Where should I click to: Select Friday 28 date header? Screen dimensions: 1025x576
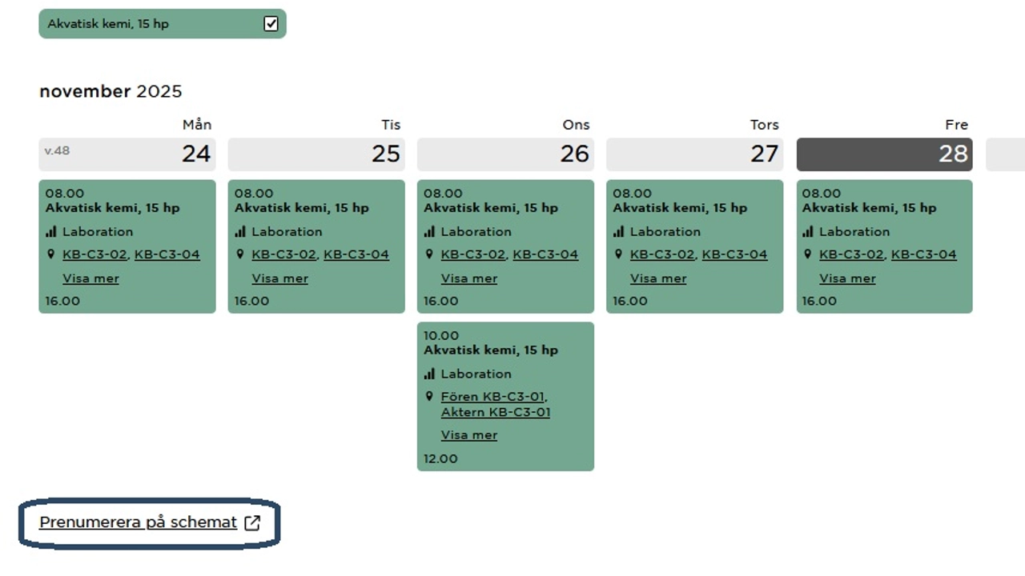[x=884, y=154]
